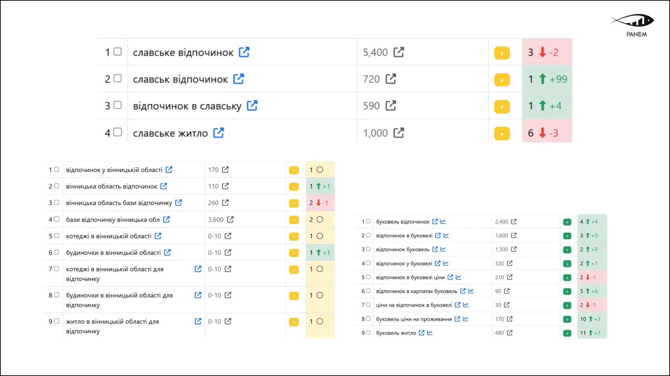670x376 pixels.
Task: Check the box for славське відпочинок row
Action: pyautogui.click(x=118, y=52)
